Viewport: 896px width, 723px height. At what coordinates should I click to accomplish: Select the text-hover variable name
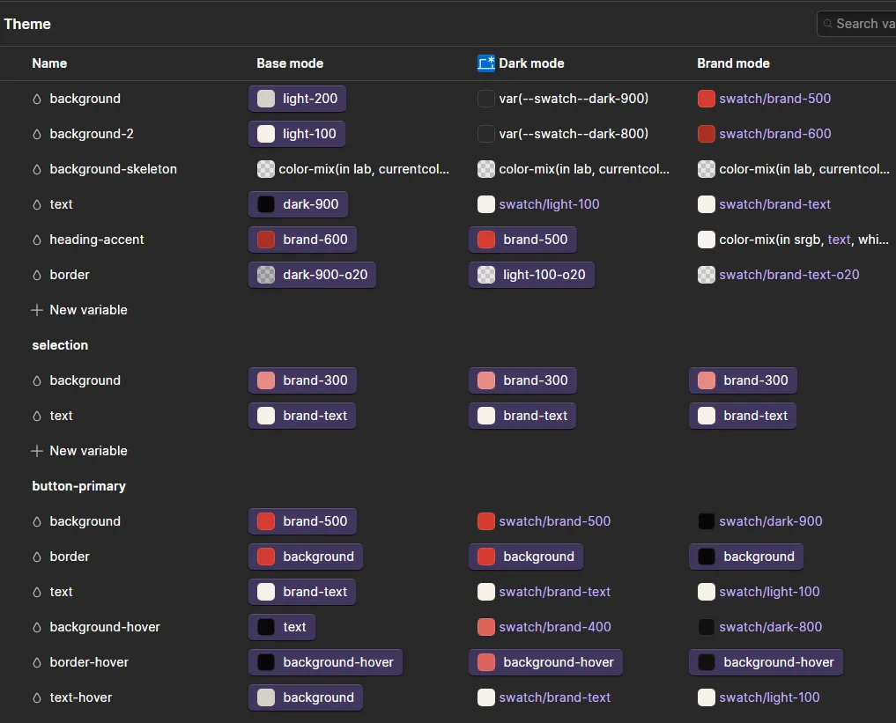coord(80,697)
